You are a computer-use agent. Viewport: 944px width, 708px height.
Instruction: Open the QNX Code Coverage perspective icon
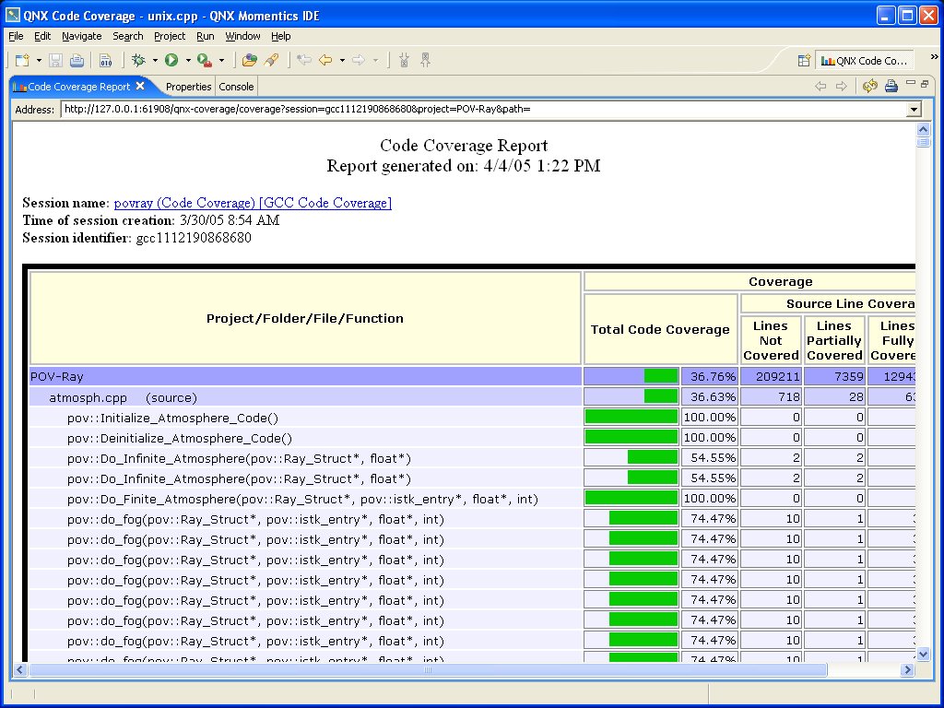coord(865,60)
